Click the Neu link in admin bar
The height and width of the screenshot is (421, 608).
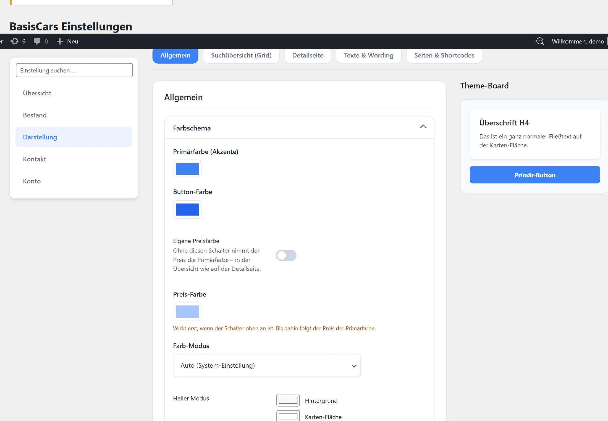coord(73,41)
